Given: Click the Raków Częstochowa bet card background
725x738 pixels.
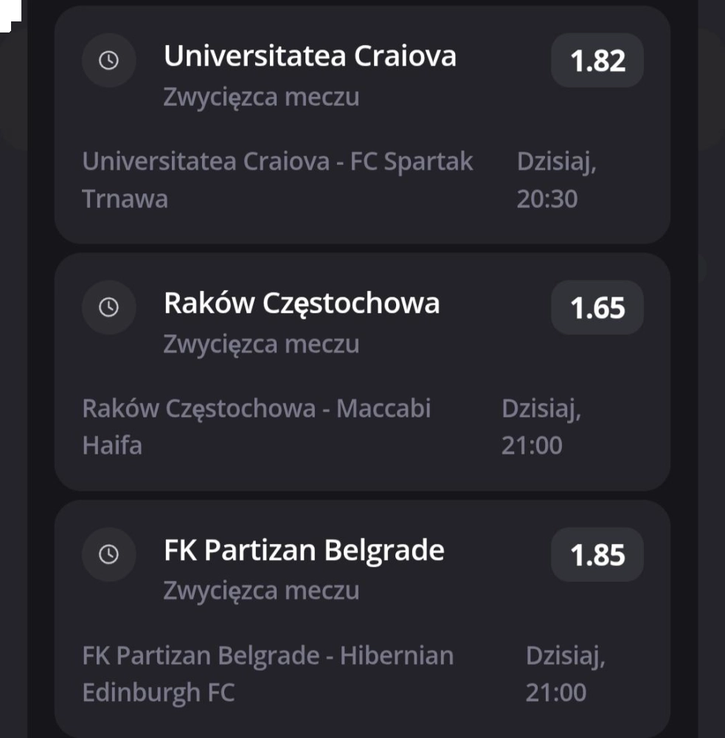Looking at the screenshot, I should tap(362, 372).
